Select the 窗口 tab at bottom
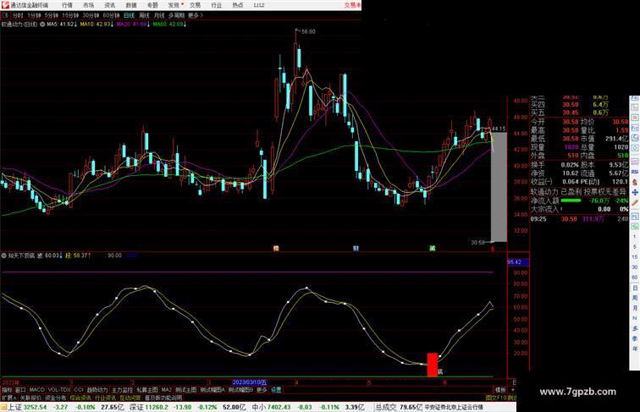Screen dimensions: 640x412 tap(20, 390)
